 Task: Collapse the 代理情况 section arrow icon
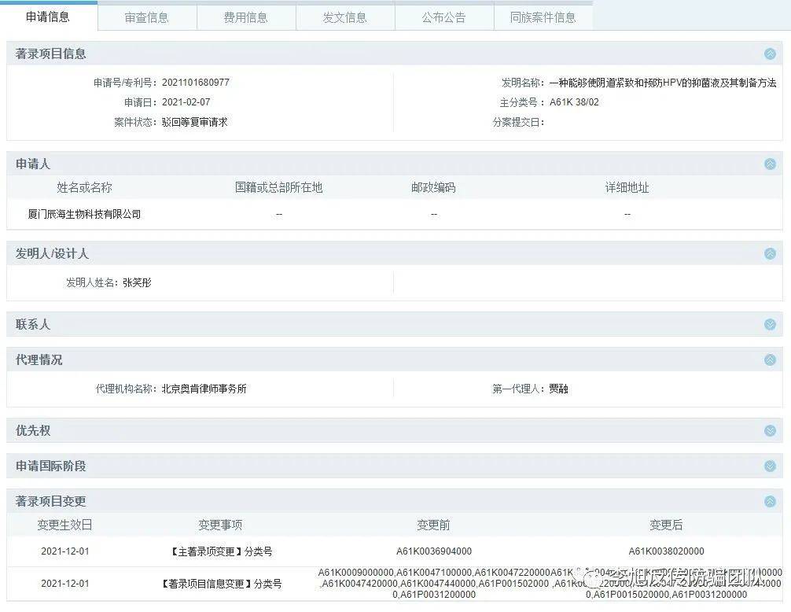770,359
